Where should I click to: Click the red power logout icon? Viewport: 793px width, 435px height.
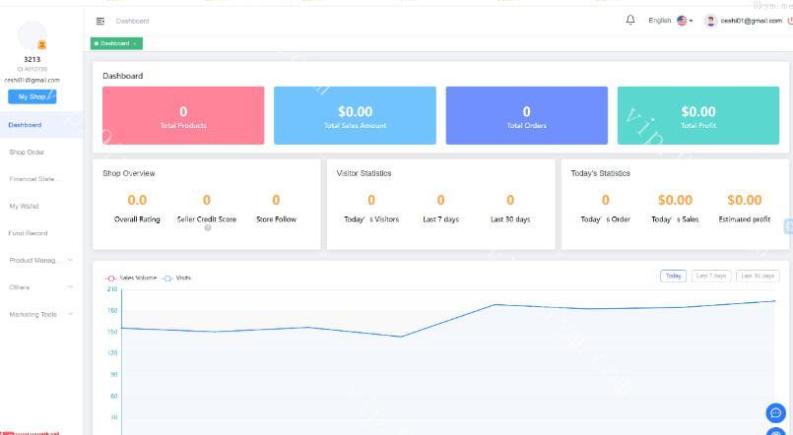point(789,21)
